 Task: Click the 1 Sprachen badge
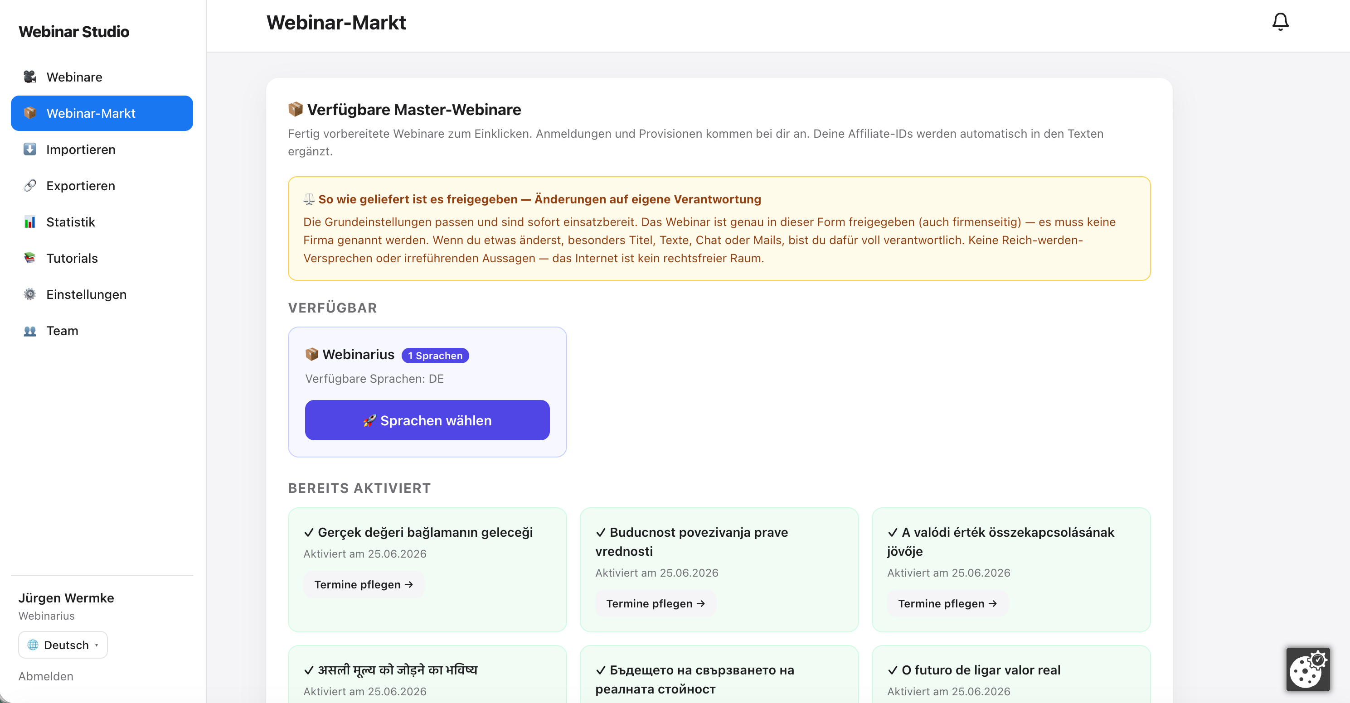435,355
